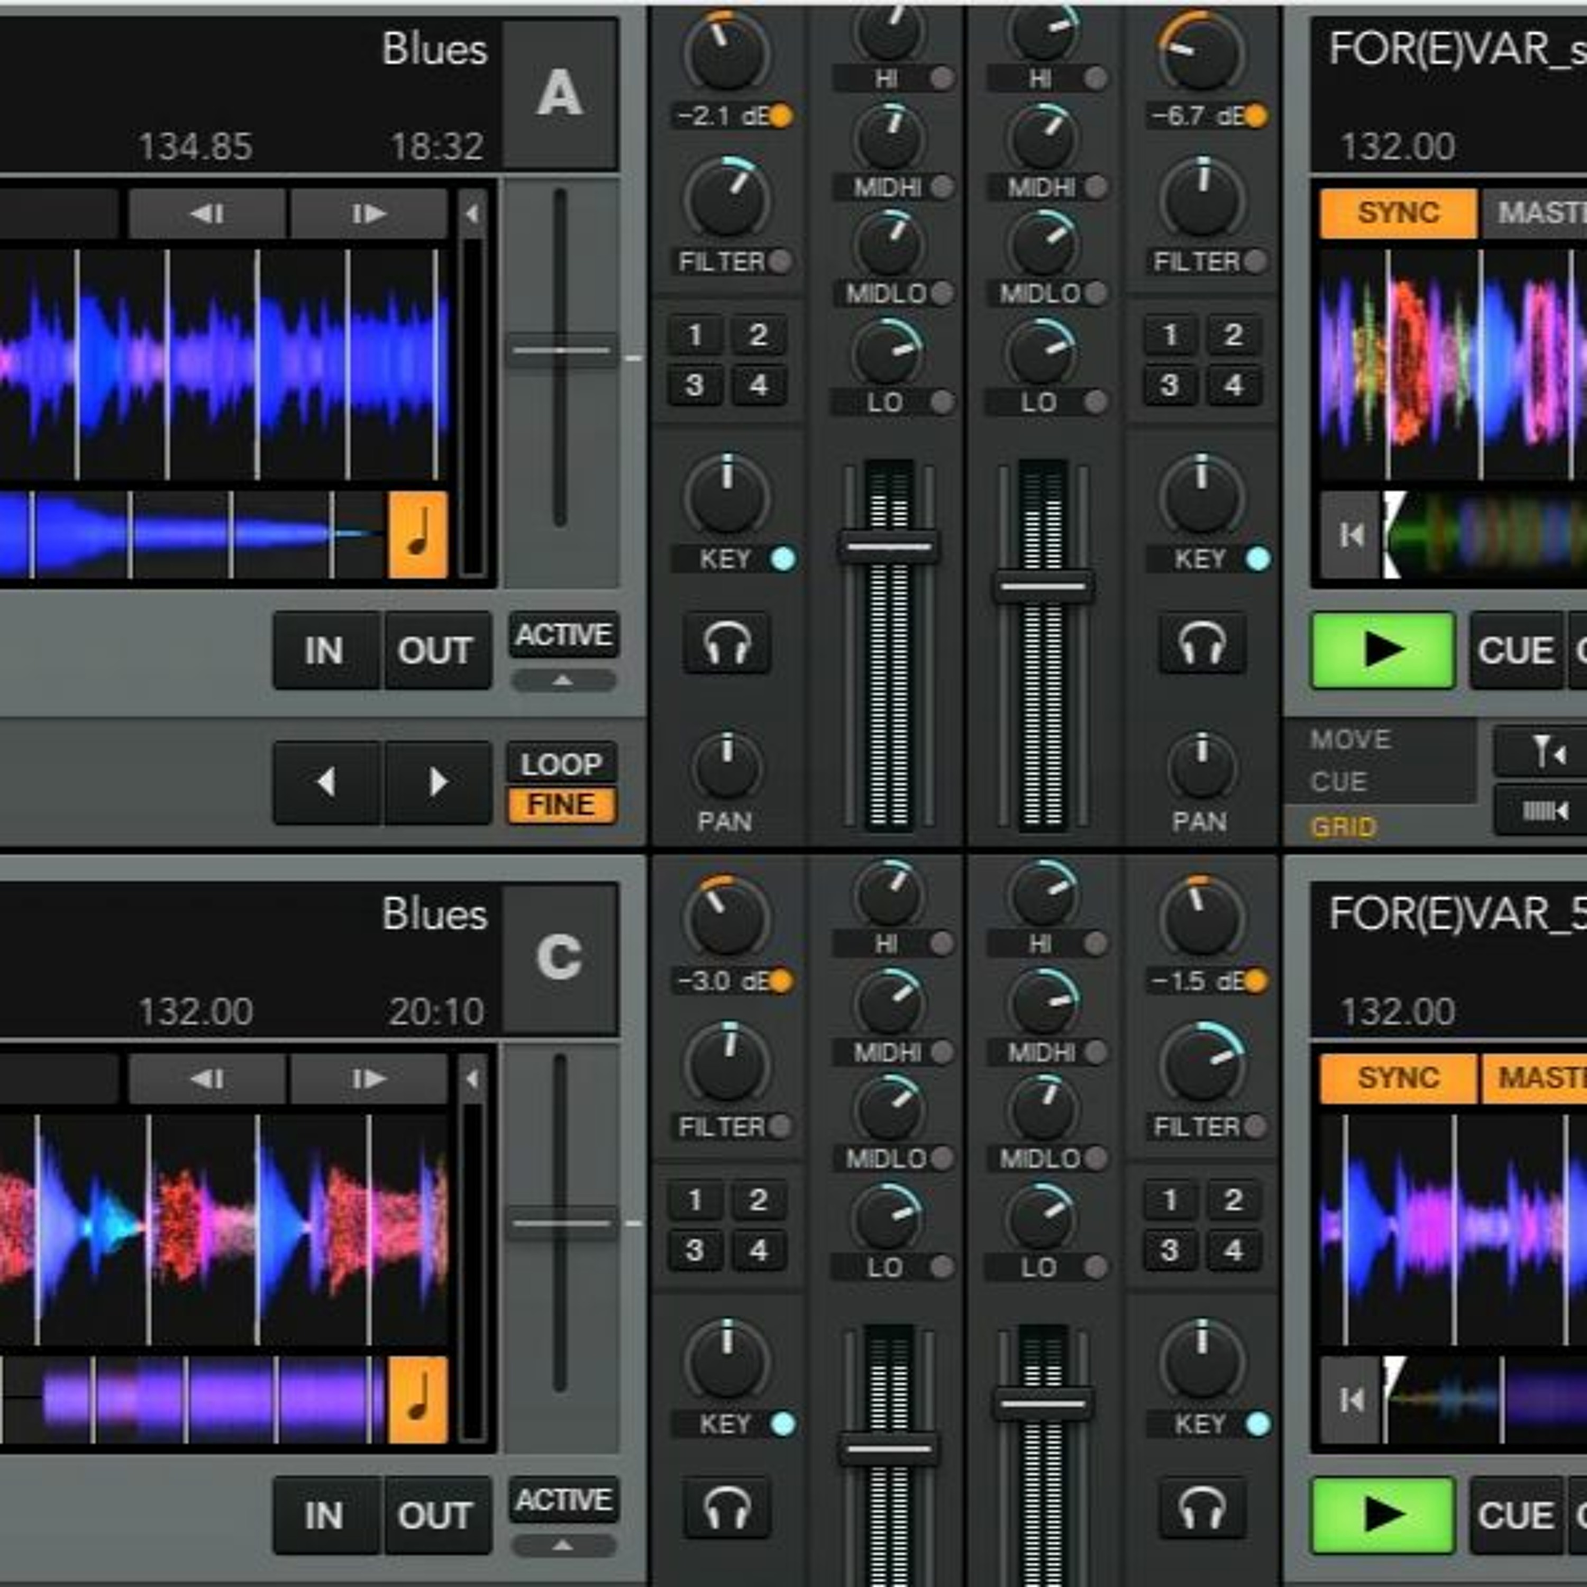Image resolution: width=1587 pixels, height=1587 pixels.
Task: Click LOOP mode button on Deck A
Action: point(562,764)
